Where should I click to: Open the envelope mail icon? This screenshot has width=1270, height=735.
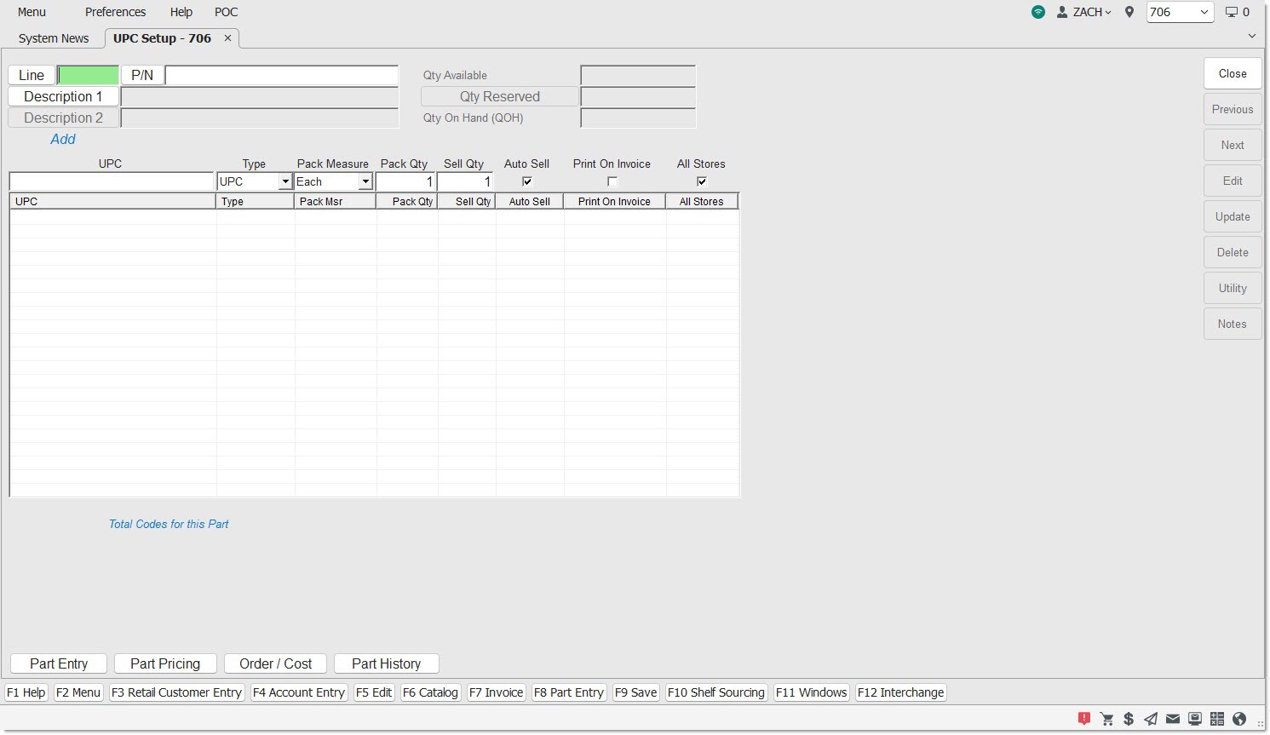tap(1173, 719)
